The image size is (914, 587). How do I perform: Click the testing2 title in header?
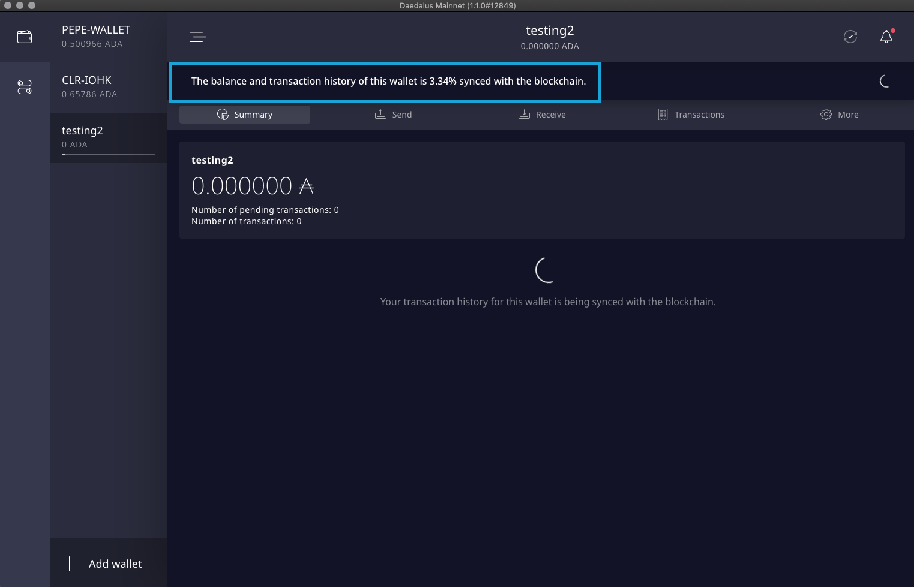[x=550, y=31]
